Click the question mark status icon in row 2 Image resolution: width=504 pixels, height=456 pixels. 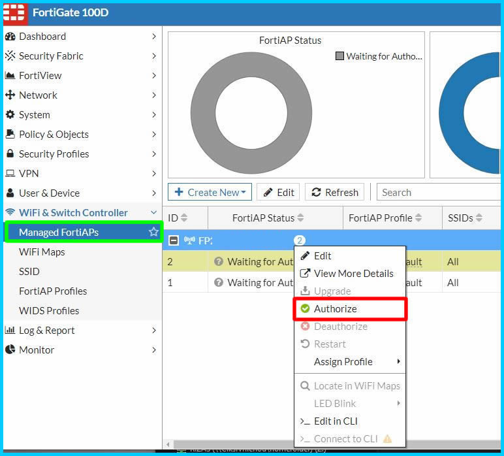pos(219,261)
